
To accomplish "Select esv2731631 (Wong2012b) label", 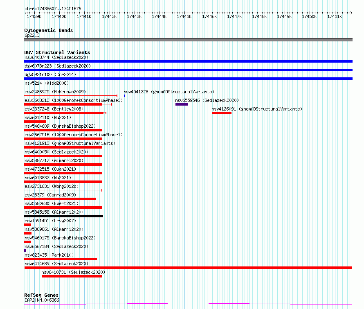I will tap(52, 186).
